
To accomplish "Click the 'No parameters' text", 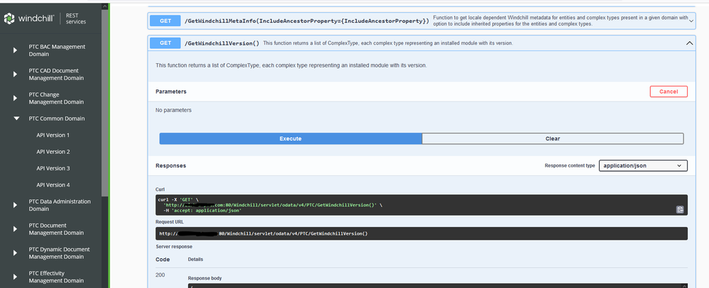I will tap(174, 110).
